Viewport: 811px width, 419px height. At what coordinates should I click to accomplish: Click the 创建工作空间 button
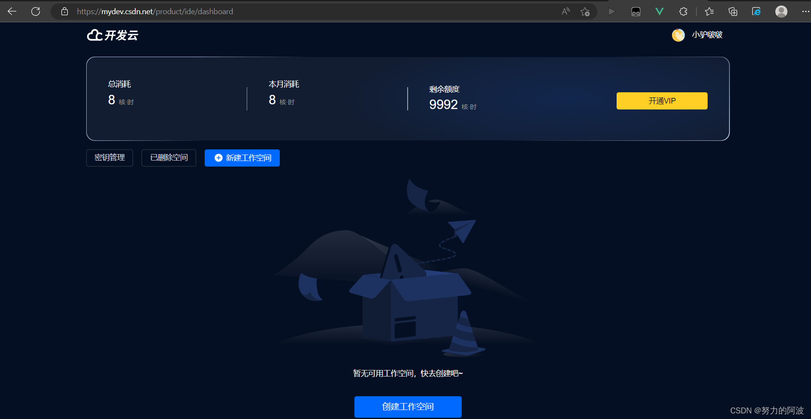tap(408, 407)
